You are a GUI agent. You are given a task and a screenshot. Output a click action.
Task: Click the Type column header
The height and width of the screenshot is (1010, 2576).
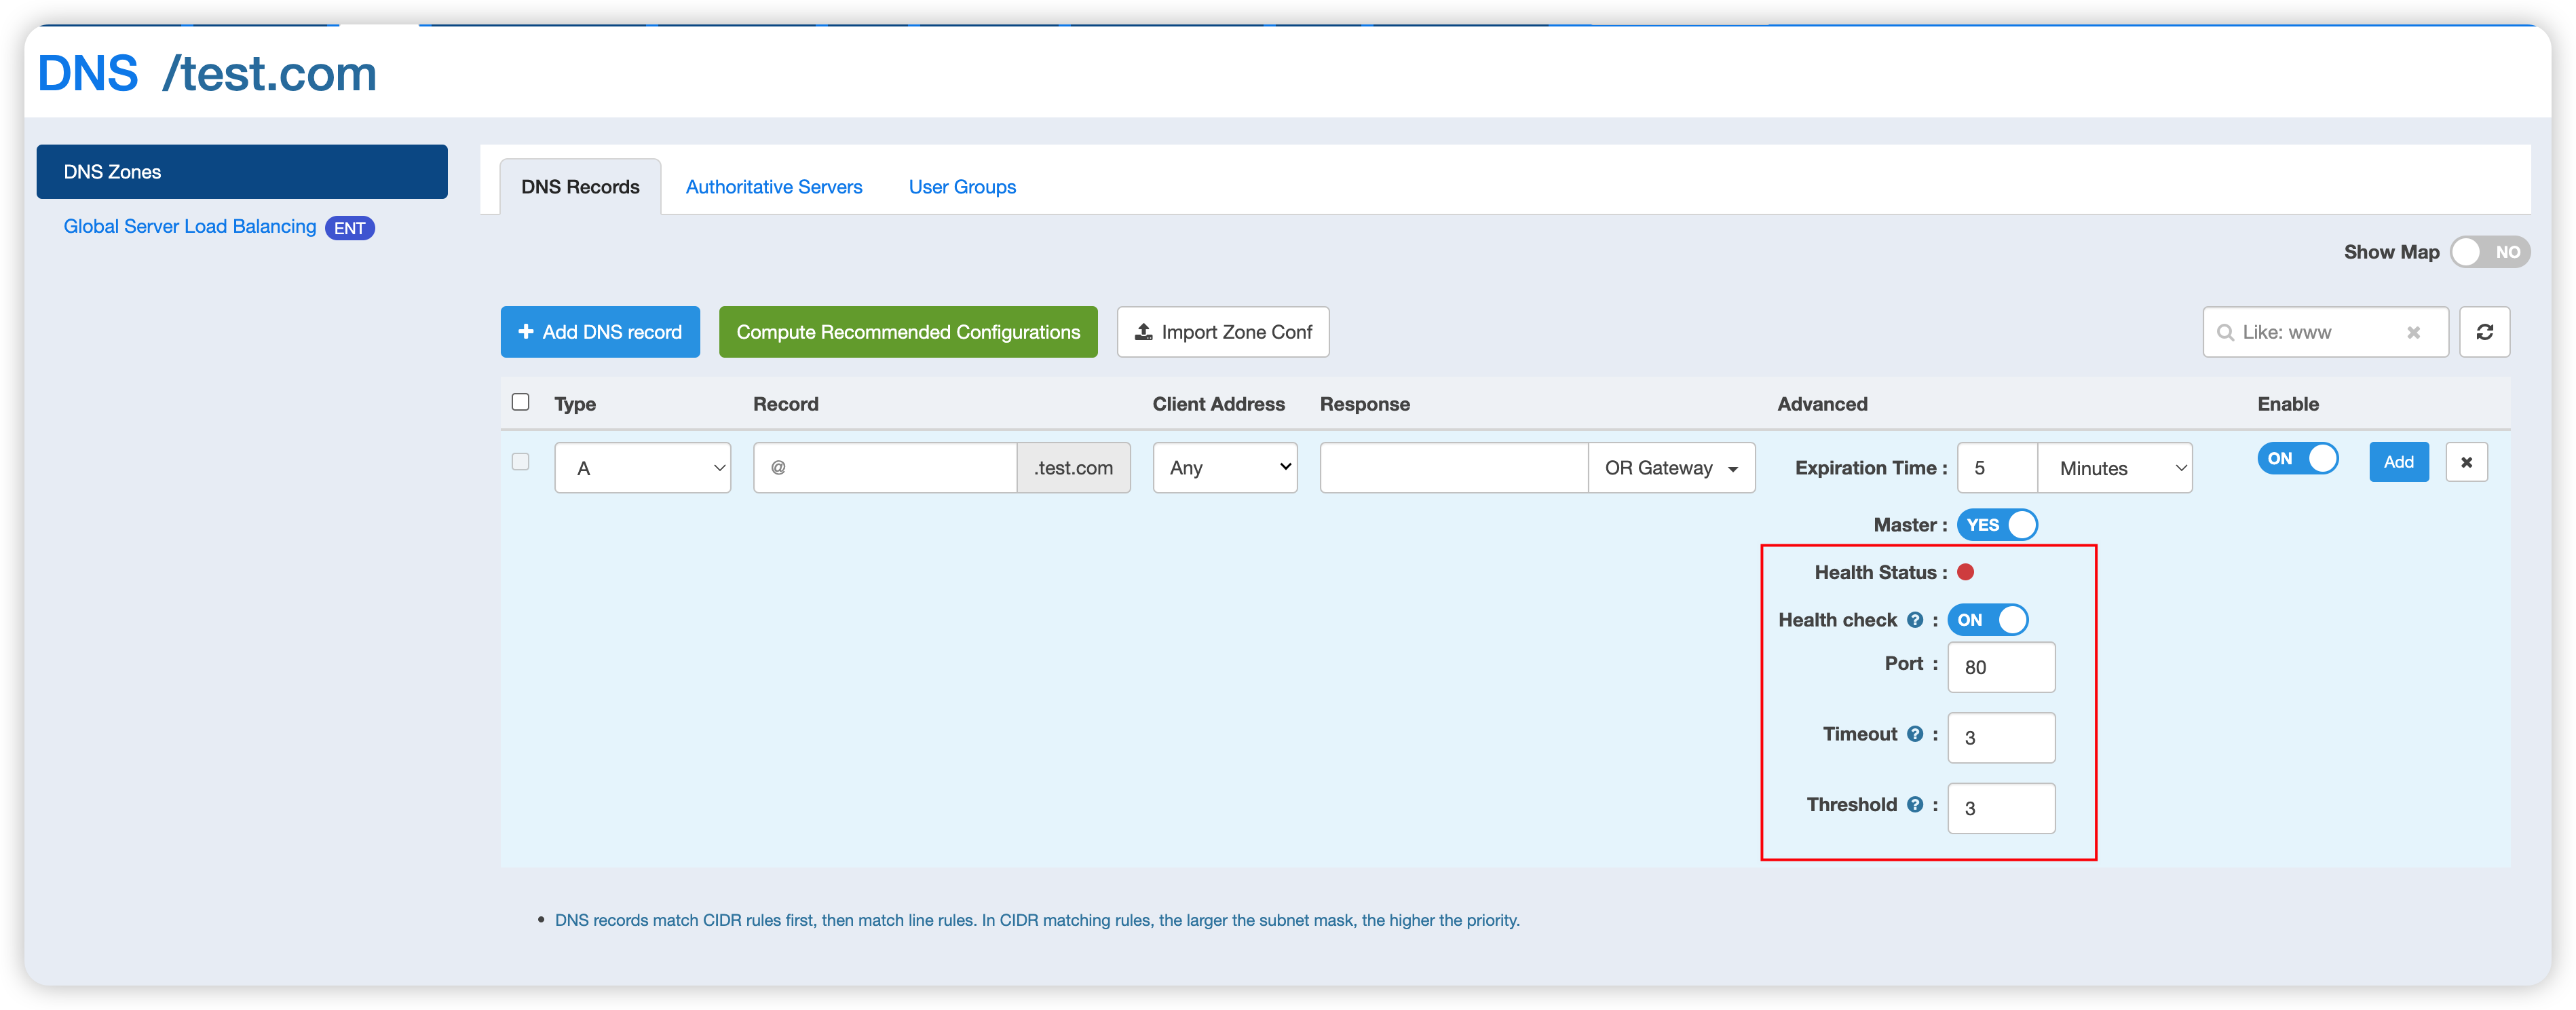point(575,404)
